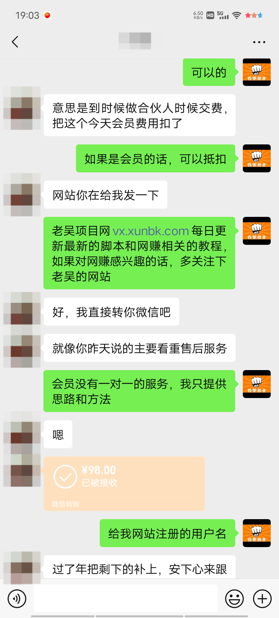Switch to voice input mode
This screenshot has width=279, height=618.
(x=17, y=599)
